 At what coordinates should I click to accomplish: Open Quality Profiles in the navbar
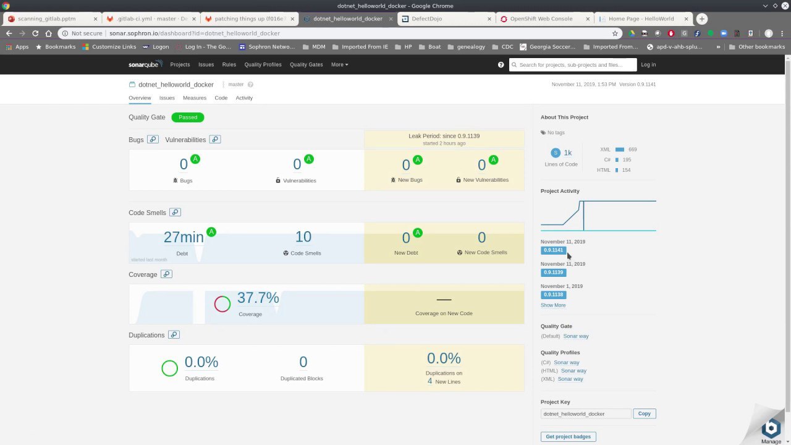coord(263,64)
